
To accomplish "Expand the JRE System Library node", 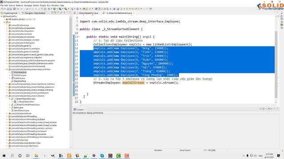I will [4, 19].
